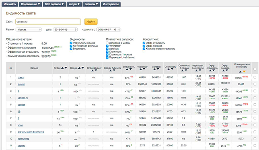The width and height of the screenshot is (259, 150).
Task: Click orange descending arrow under Коммерческая стоимость
Action: (244, 72)
